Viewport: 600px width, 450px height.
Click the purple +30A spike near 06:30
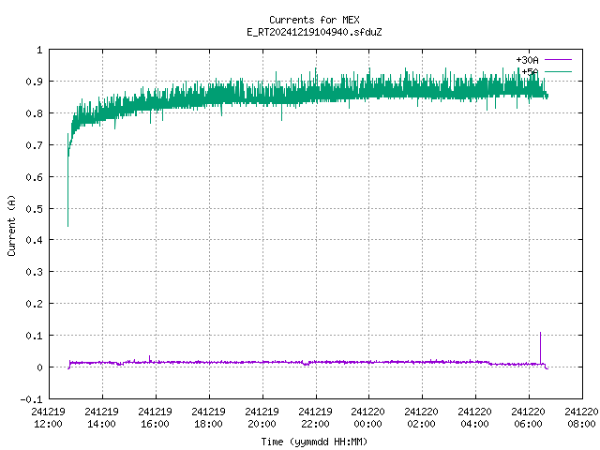540,348
